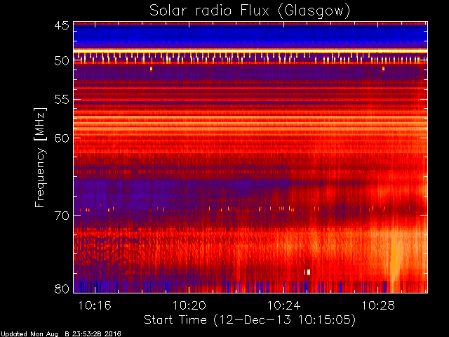
Task: Click the 'Solar radio Flux (Glasgow)' title
Action: click(250, 11)
